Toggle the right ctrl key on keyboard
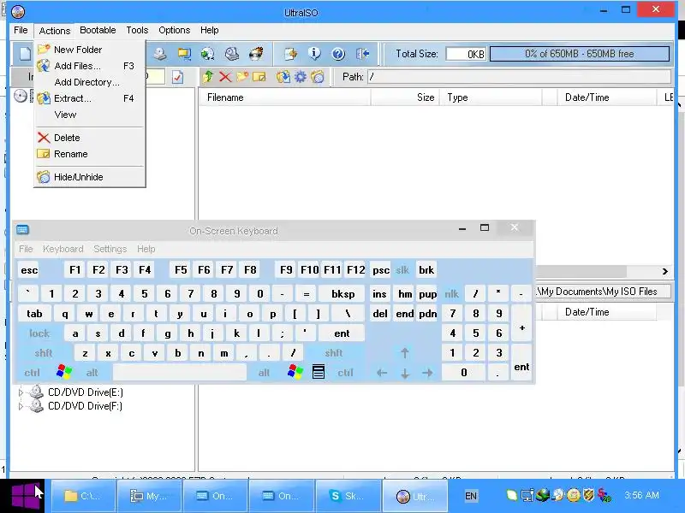This screenshot has height=513, width=685. click(x=346, y=373)
